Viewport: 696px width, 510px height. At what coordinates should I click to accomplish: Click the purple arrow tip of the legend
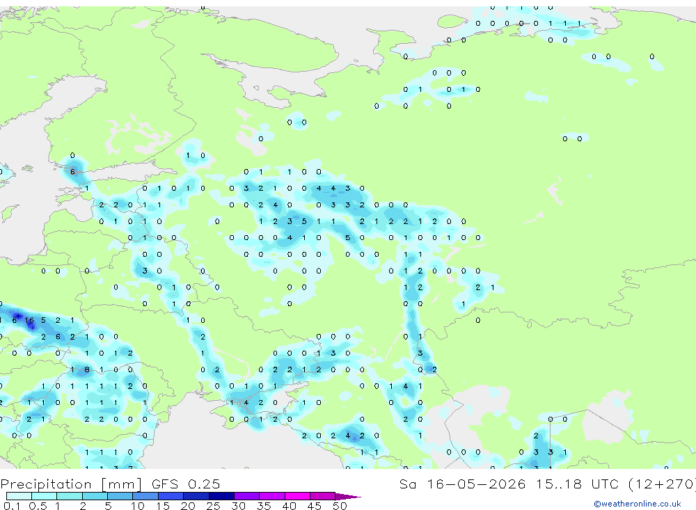(x=349, y=497)
